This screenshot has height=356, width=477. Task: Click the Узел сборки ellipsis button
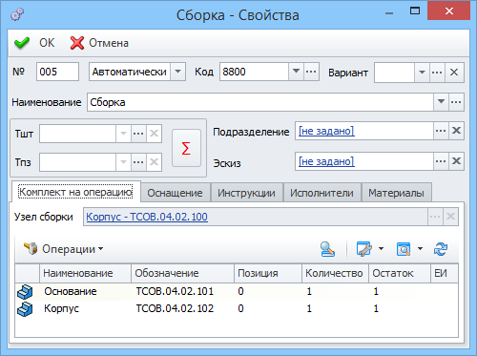[435, 217]
